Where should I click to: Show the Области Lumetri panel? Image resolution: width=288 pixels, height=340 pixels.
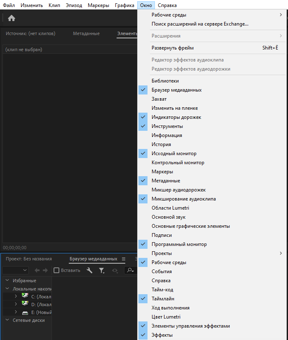pos(211,208)
